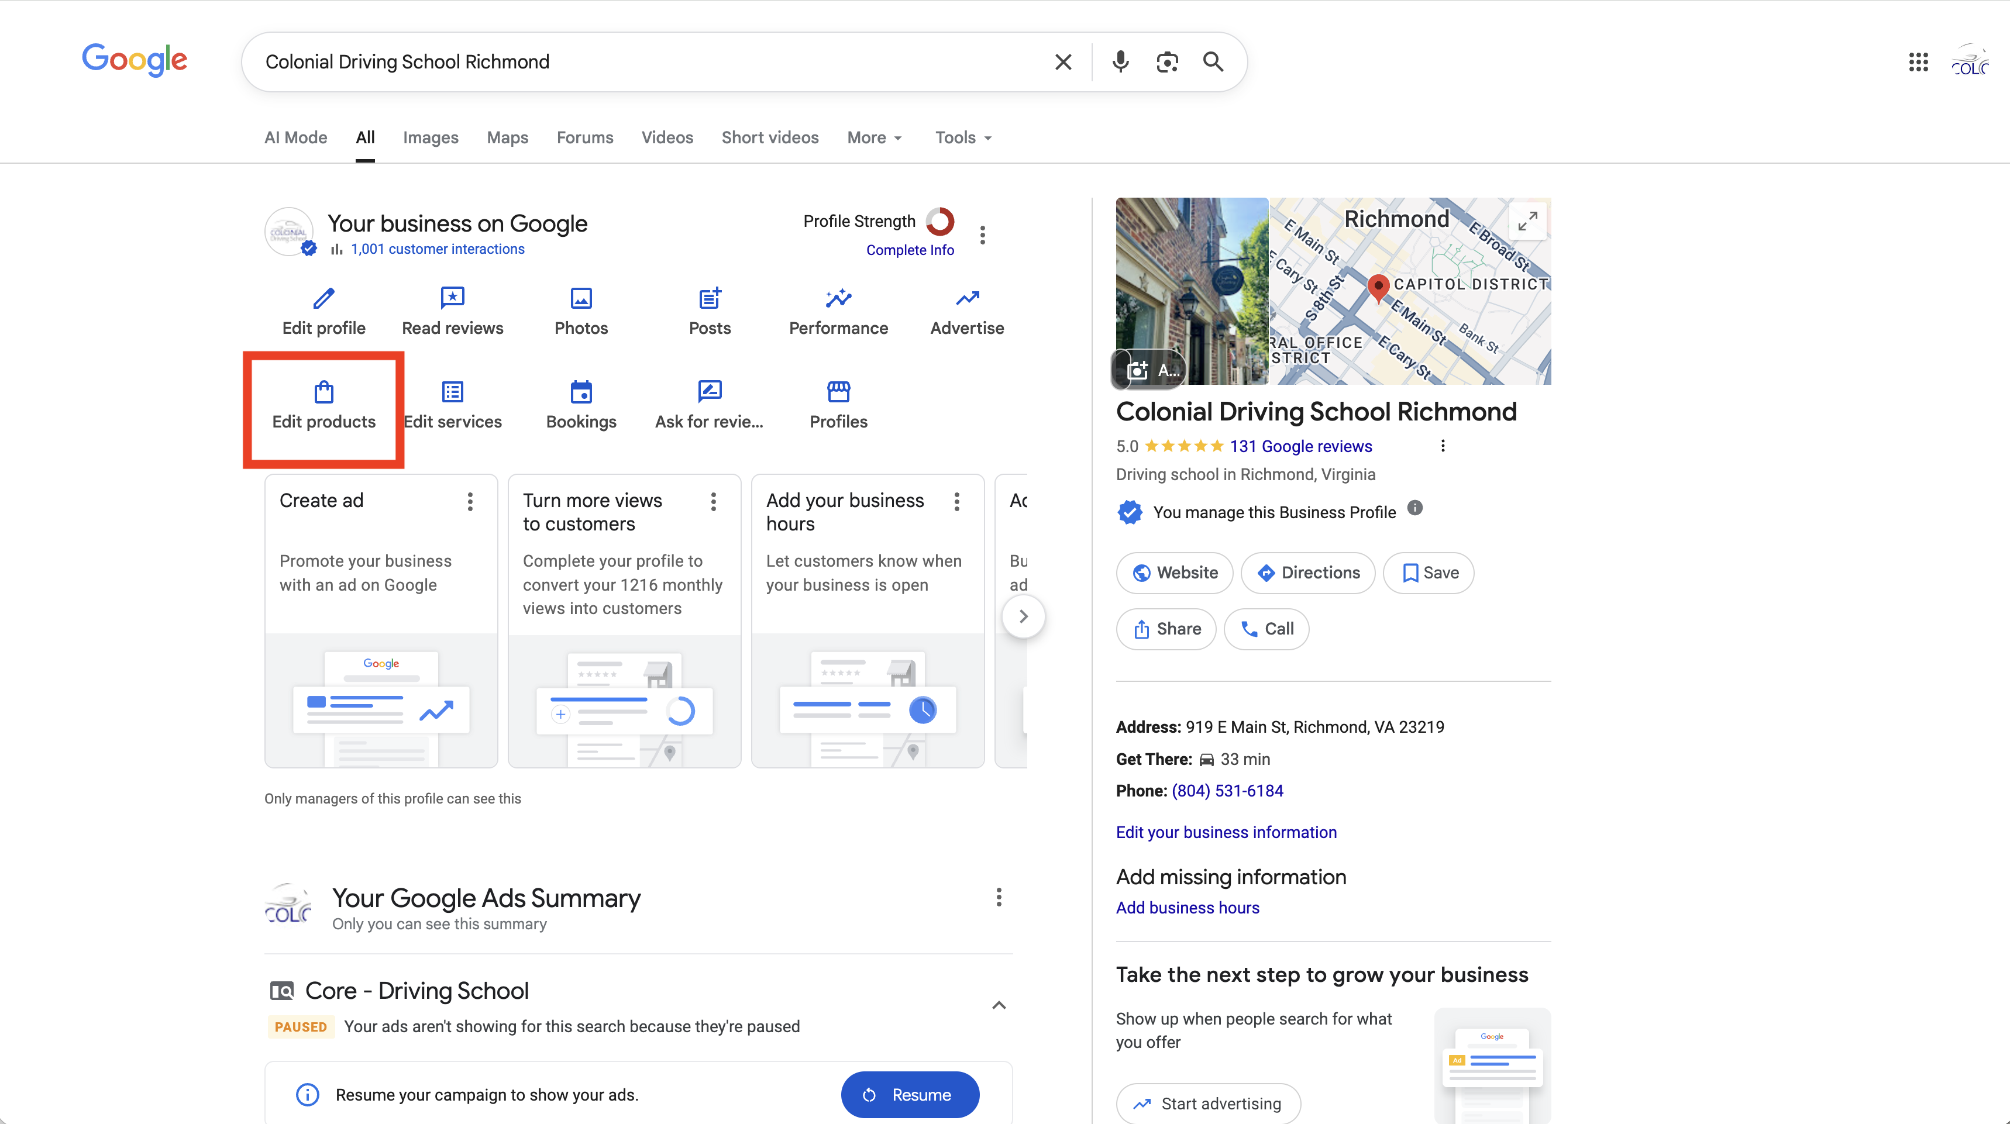Click the Profile Strength progress ring
Image resolution: width=2010 pixels, height=1124 pixels.
(940, 222)
